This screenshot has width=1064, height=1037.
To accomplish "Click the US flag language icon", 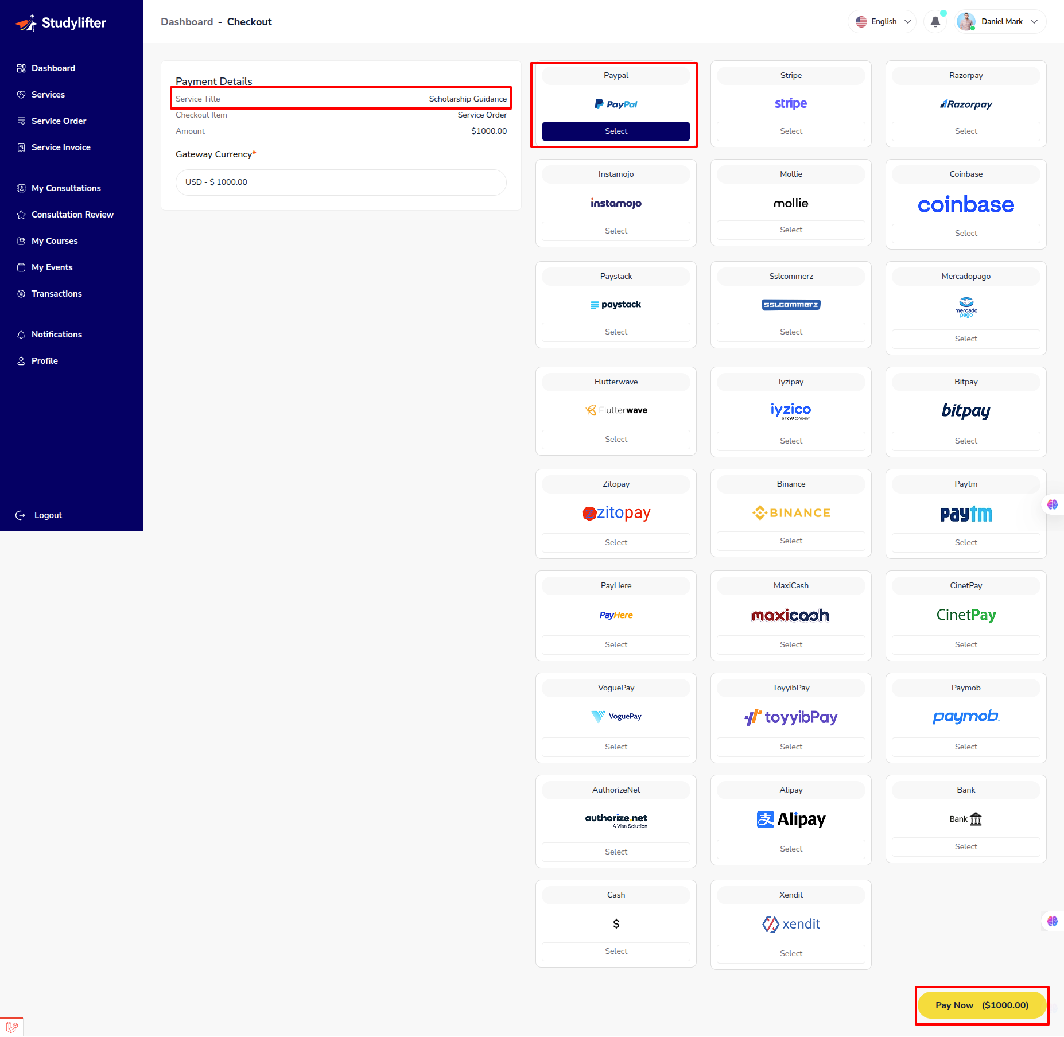I will (861, 22).
